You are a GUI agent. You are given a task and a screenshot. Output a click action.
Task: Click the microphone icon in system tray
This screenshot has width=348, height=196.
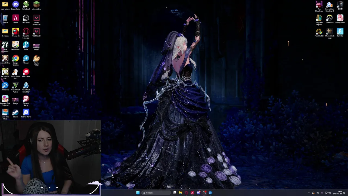322,193
